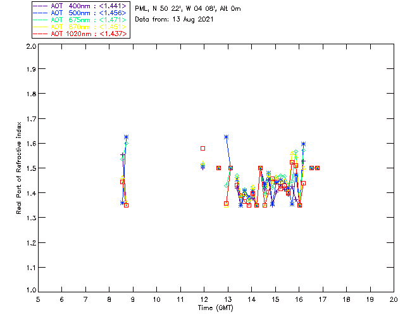Image resolution: width=405 pixels, height=324 pixels.
Task: Click the green dashed line sample in legend
Action: [x=40, y=20]
